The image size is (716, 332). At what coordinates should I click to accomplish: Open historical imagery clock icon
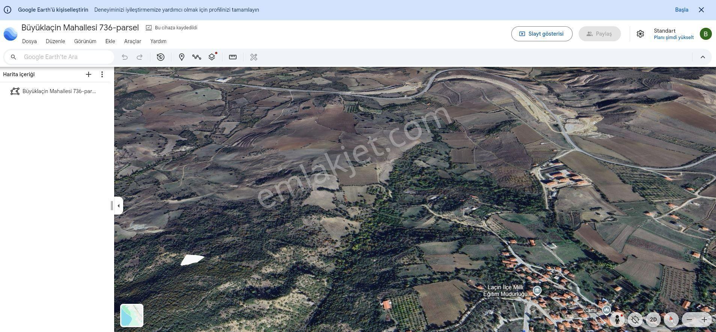[x=161, y=57]
